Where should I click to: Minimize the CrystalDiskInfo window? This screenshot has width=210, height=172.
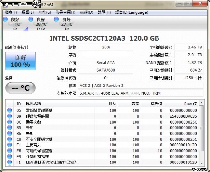[180, 4]
